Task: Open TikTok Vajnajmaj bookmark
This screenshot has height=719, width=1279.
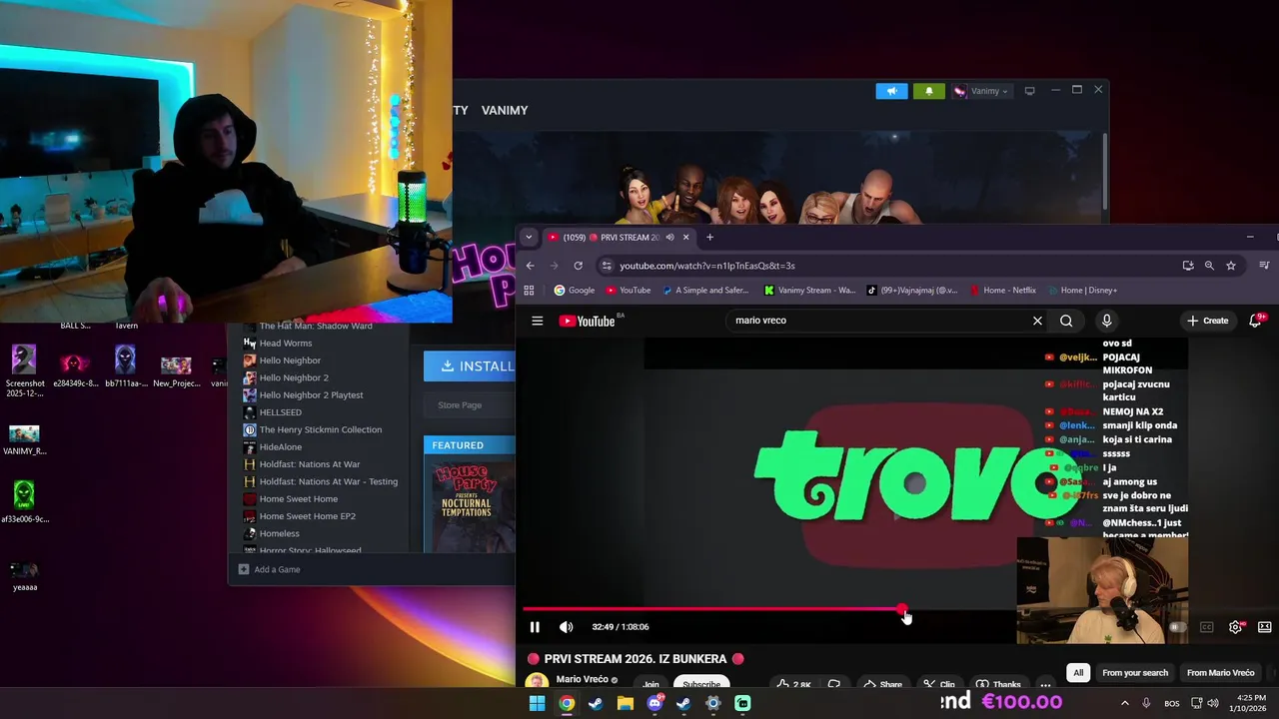Action: (x=911, y=291)
